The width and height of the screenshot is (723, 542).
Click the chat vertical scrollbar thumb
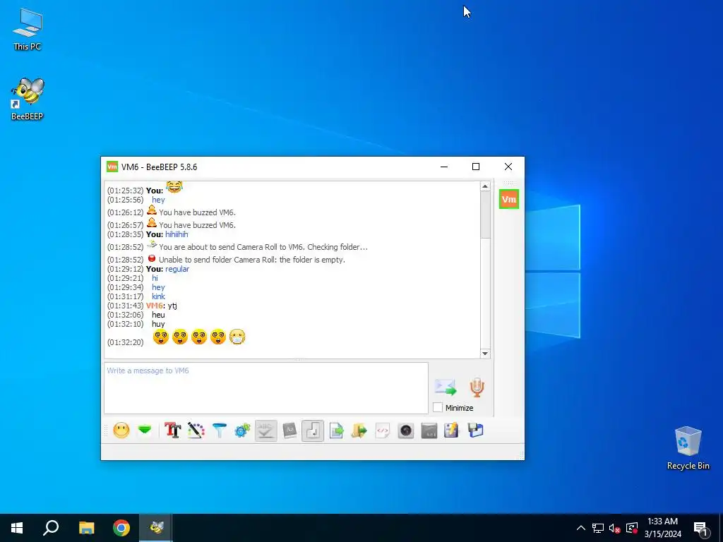pos(484,215)
